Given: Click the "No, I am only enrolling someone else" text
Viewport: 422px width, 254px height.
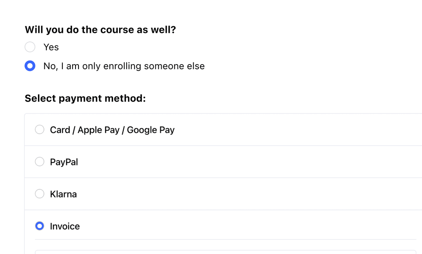Looking at the screenshot, I should (x=124, y=66).
